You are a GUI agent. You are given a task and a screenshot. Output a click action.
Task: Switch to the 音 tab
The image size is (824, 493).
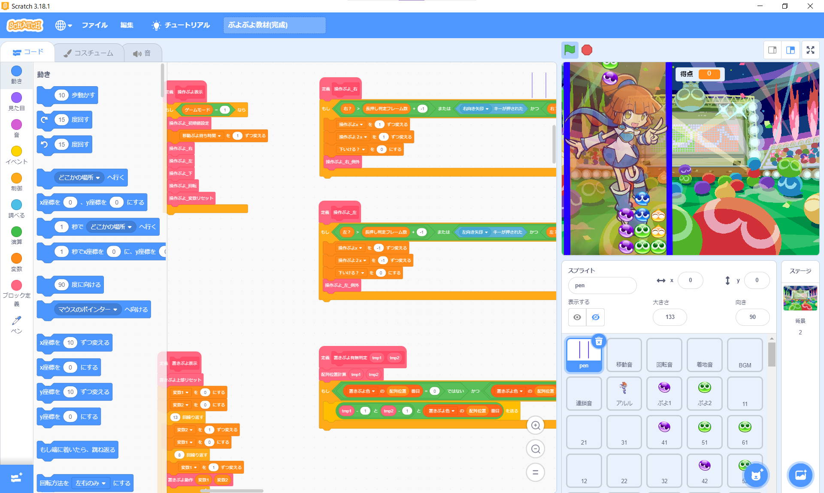click(142, 53)
